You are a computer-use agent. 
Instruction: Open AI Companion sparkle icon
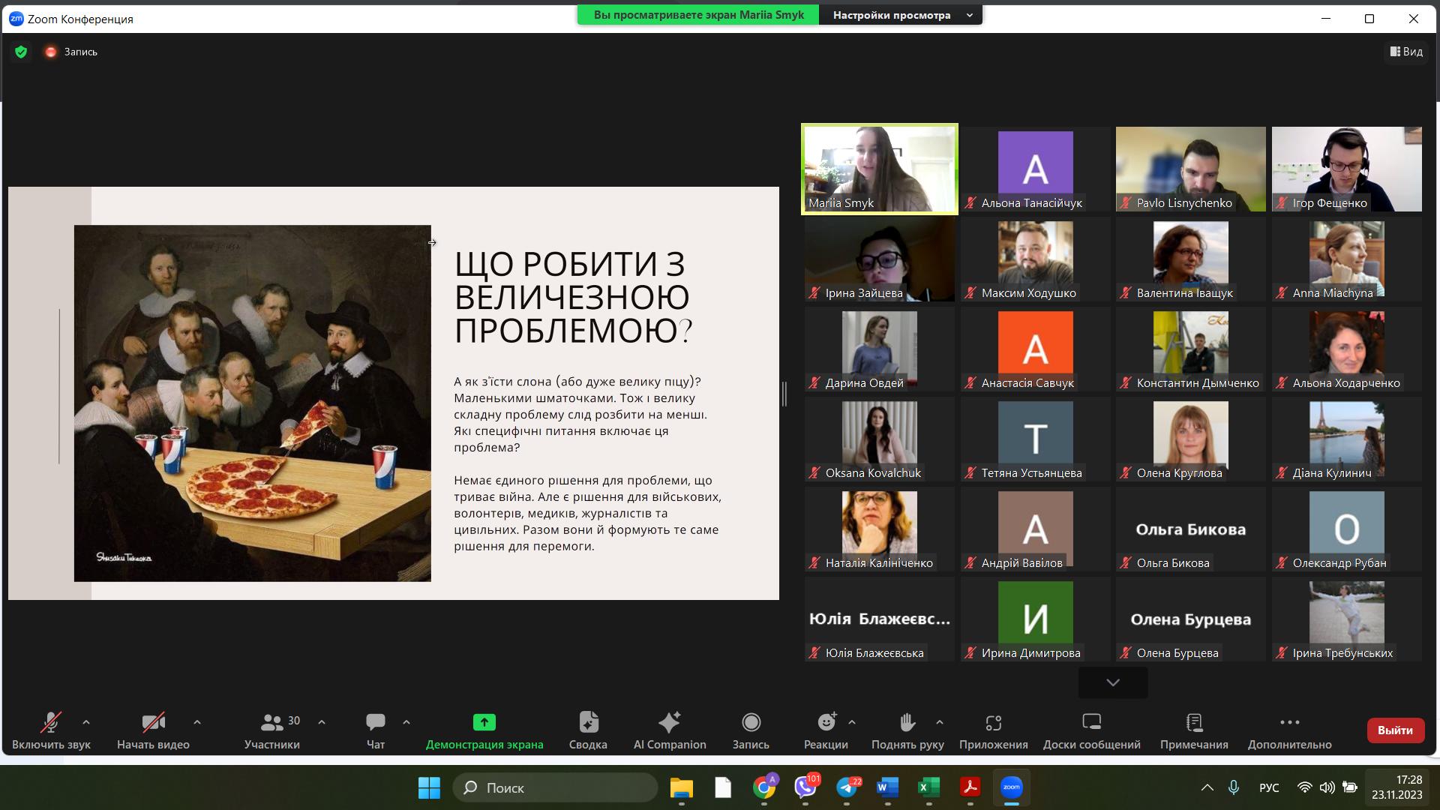coord(669,722)
